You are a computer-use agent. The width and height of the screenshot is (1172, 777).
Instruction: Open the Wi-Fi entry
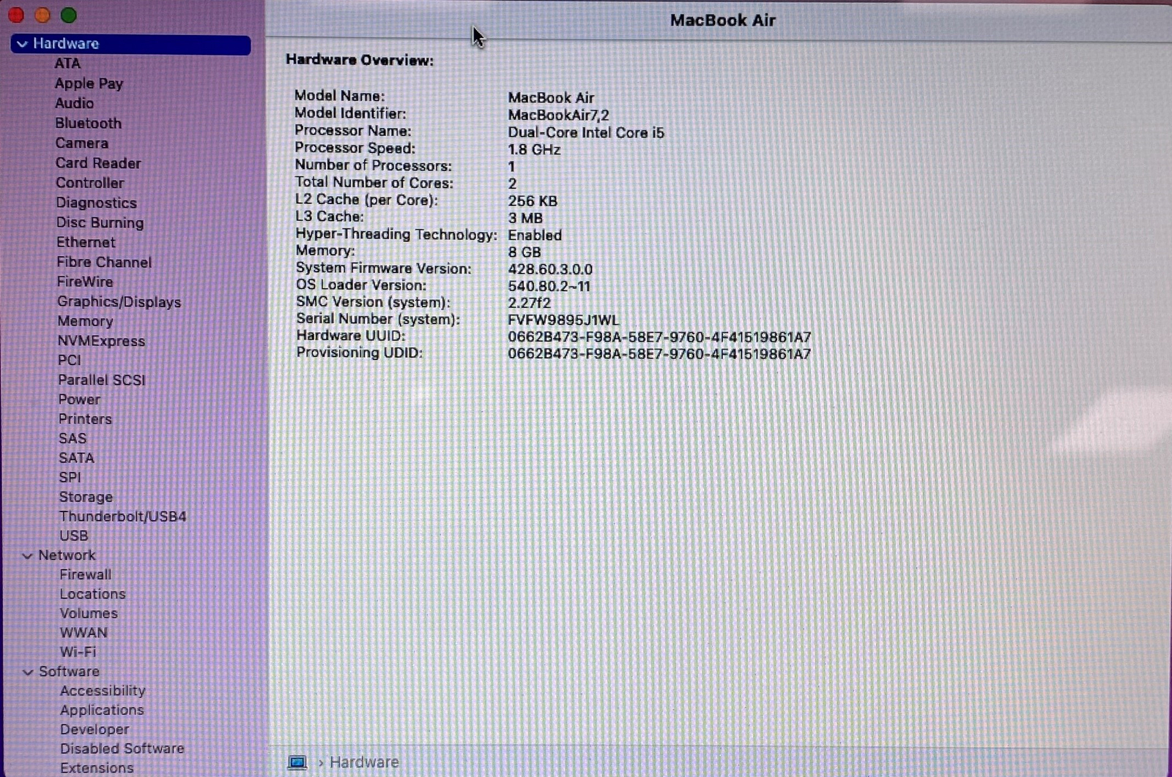pyautogui.click(x=78, y=652)
